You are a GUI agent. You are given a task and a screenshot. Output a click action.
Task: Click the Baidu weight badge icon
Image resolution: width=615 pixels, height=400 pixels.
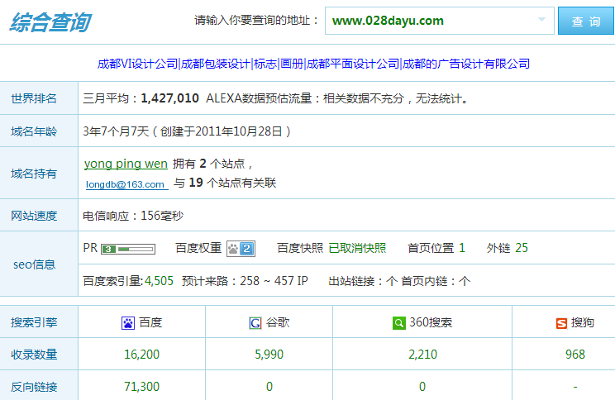(241, 248)
